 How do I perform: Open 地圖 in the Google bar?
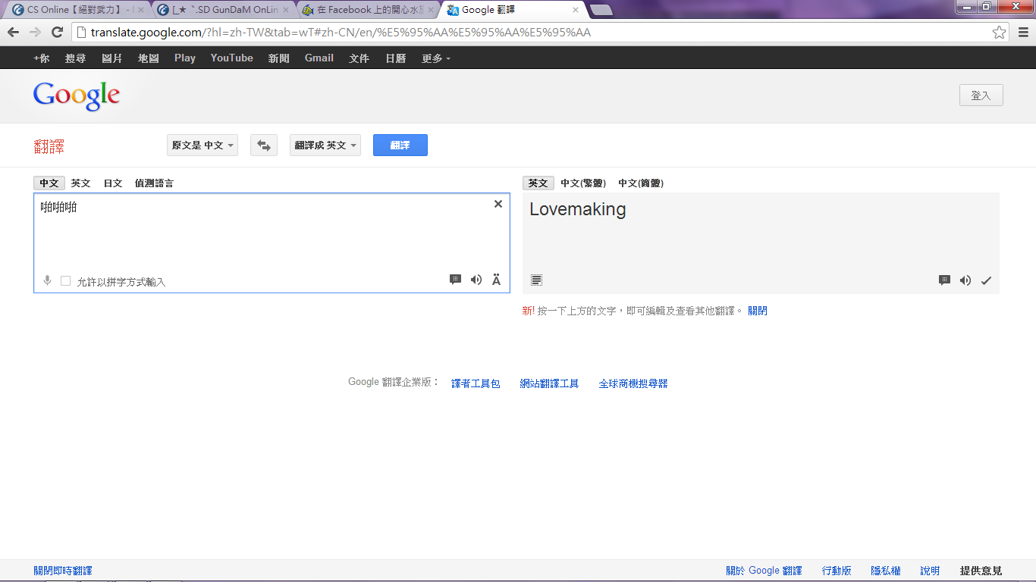click(x=149, y=58)
